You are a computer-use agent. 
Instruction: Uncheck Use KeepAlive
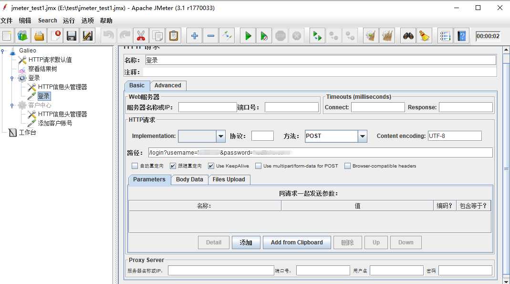pos(211,166)
